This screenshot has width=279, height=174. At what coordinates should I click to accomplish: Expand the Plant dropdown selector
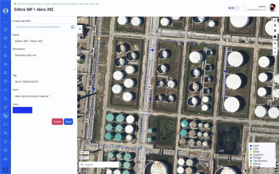pos(50,96)
